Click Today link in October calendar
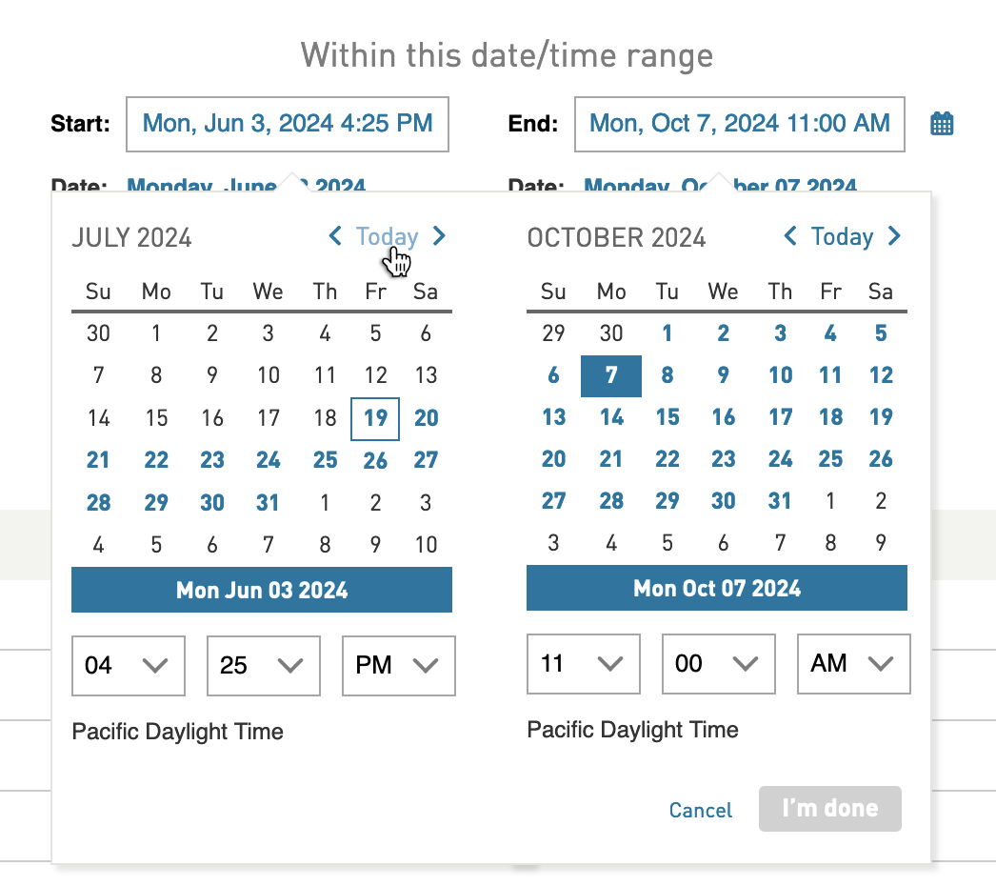Screen dimensions: 996x886 tap(843, 236)
